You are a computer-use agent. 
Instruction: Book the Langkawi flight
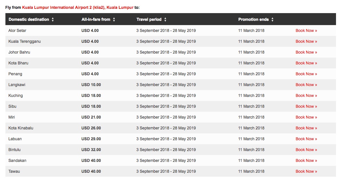coord(306,85)
